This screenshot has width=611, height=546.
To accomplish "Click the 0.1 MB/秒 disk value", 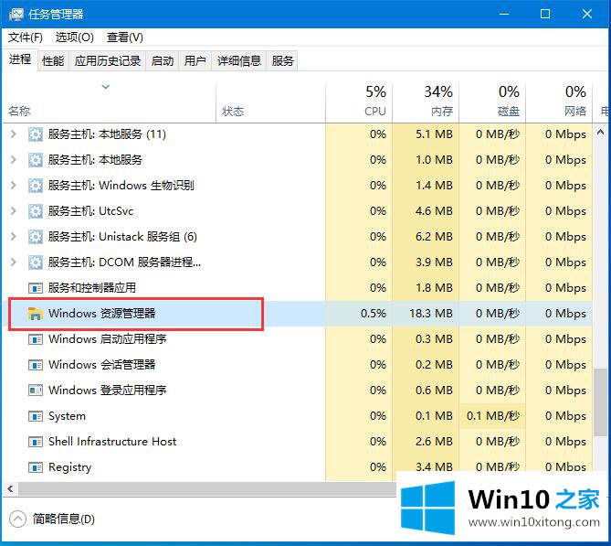I will point(493,416).
